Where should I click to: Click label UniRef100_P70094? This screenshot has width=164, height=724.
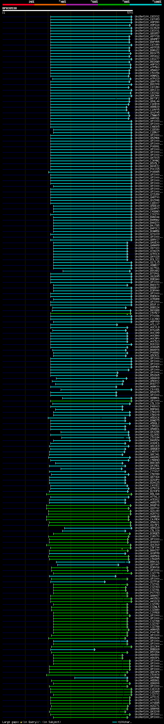click(x=147, y=316)
